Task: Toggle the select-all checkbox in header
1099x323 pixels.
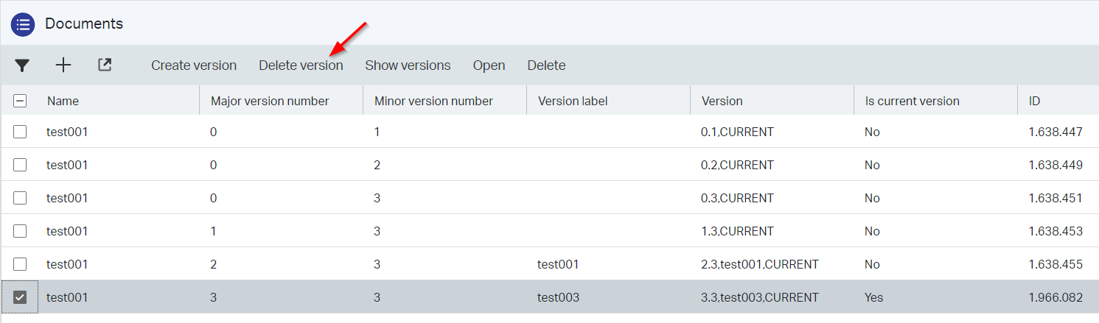Action: click(21, 101)
